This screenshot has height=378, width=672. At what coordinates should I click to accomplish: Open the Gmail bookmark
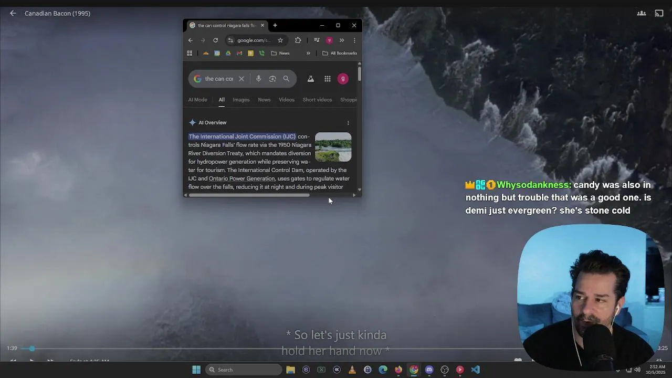(239, 53)
